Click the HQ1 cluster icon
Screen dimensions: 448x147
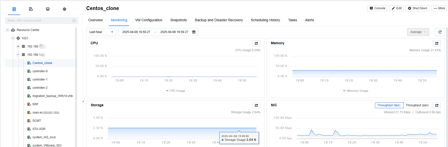[x=18, y=38]
